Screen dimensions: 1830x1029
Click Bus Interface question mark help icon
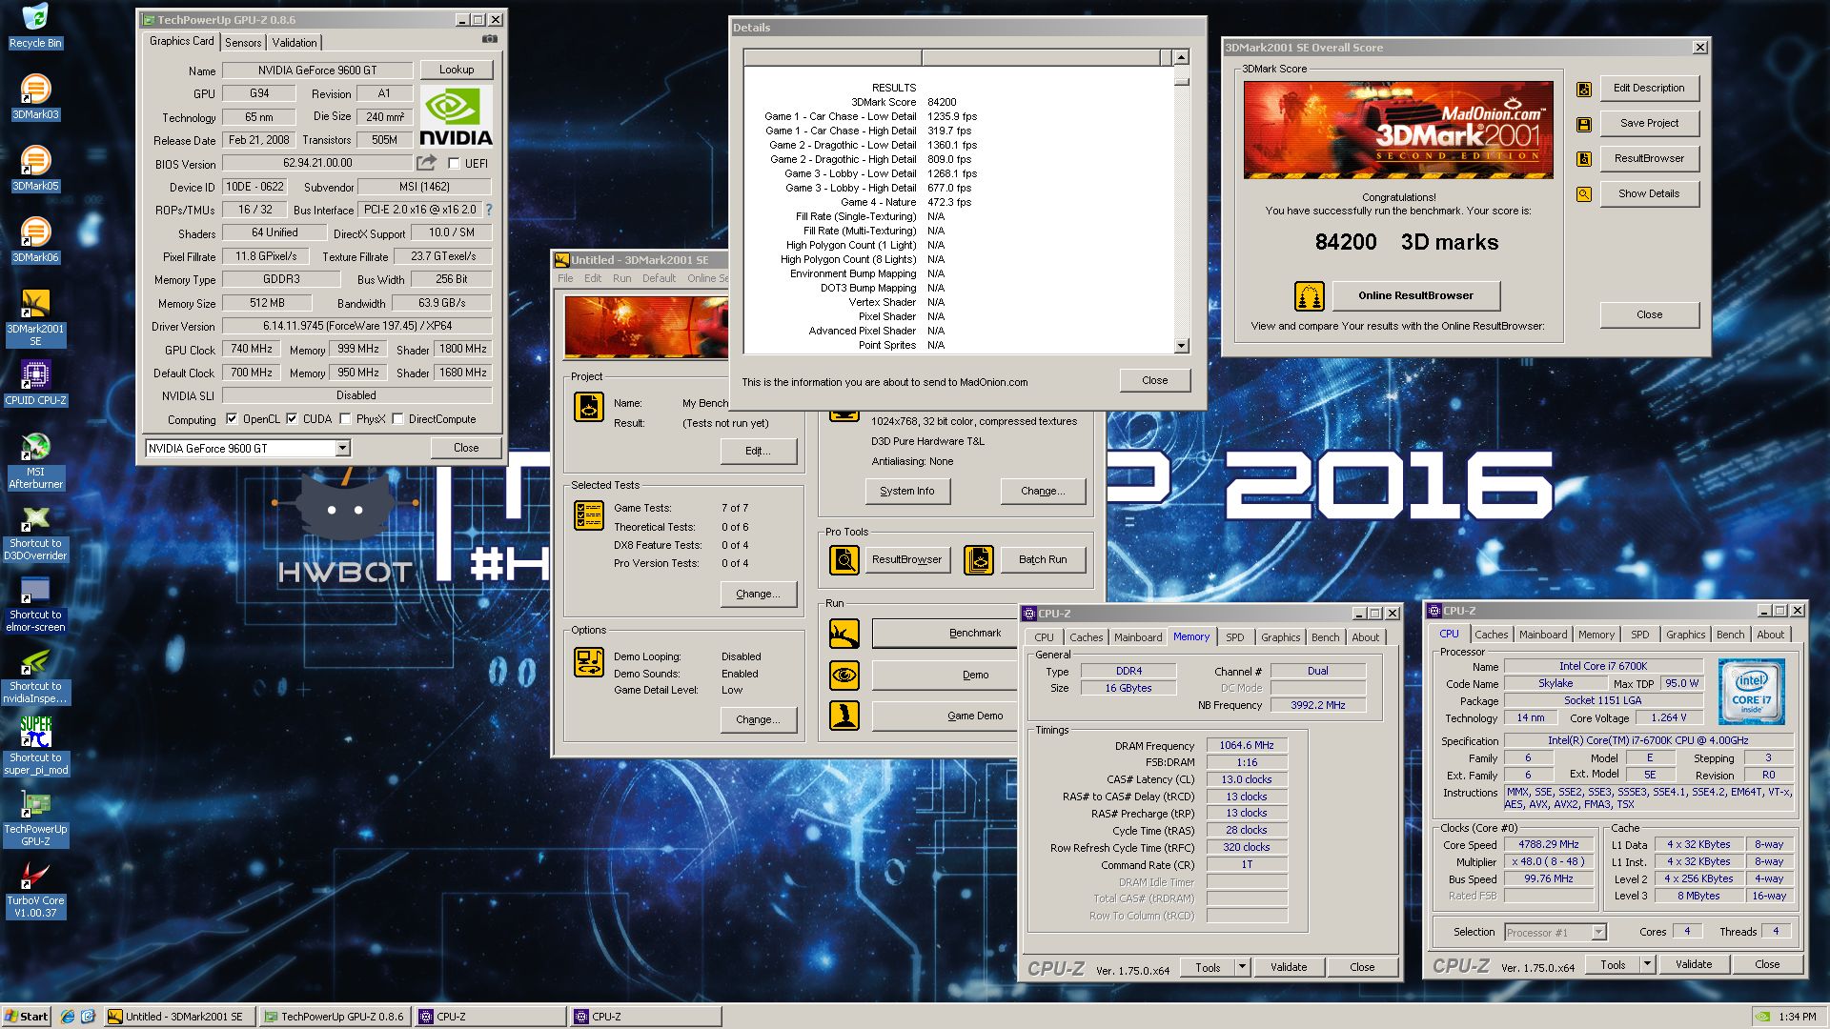click(489, 210)
